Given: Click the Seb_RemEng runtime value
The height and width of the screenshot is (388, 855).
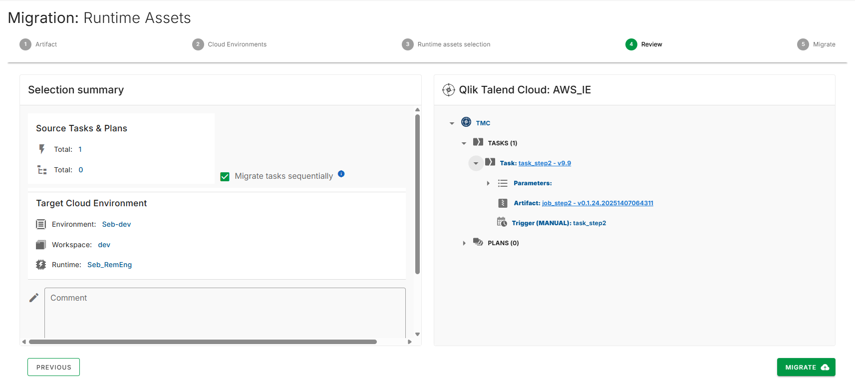Looking at the screenshot, I should [x=109, y=265].
